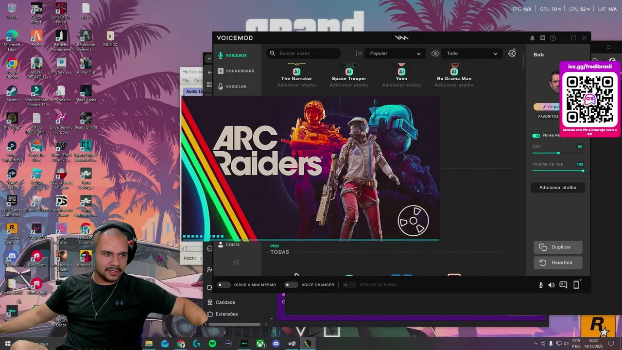Toggle Efeitos de fundo switch
Screen dimensions: 622x350
coord(348,285)
